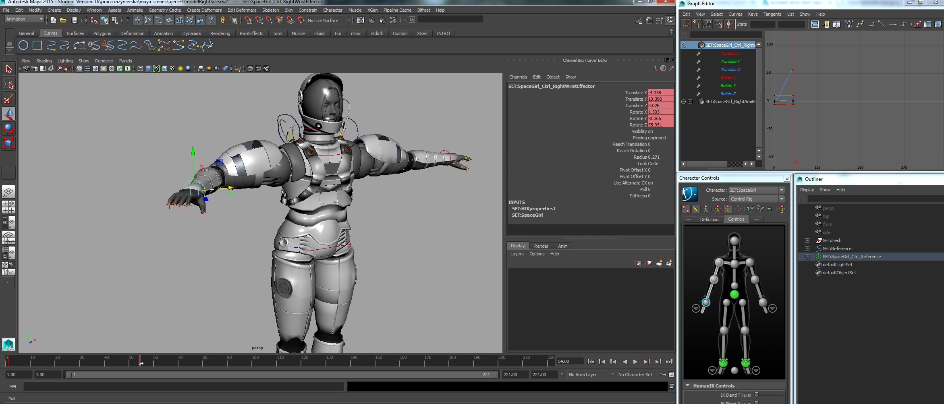Click the select by hierarchy icon
The image size is (944, 404).
click(94, 20)
